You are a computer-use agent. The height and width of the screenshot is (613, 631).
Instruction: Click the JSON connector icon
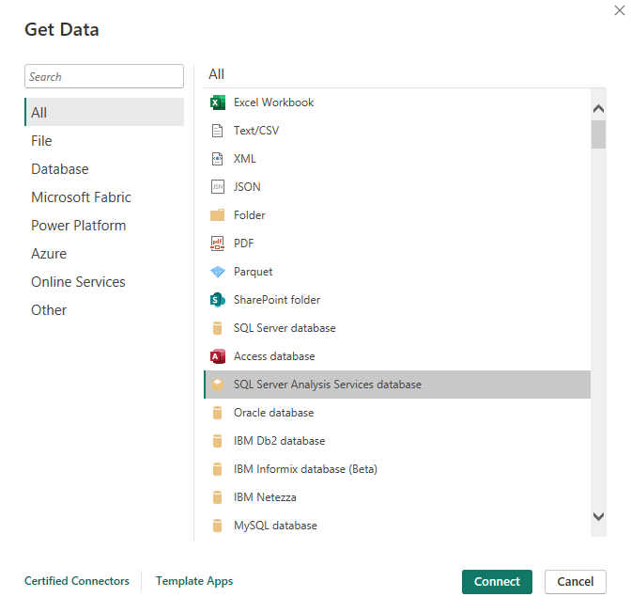(x=218, y=187)
